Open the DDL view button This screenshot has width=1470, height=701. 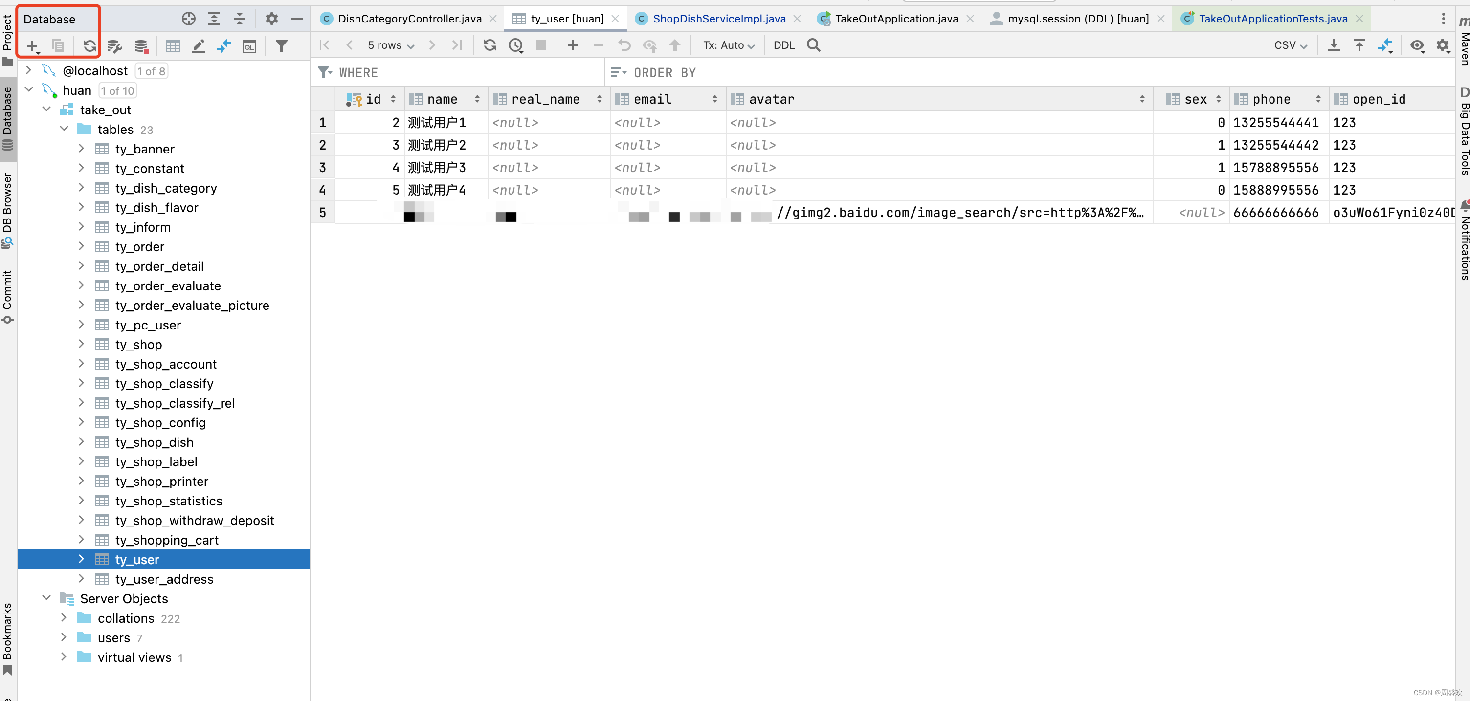783,45
